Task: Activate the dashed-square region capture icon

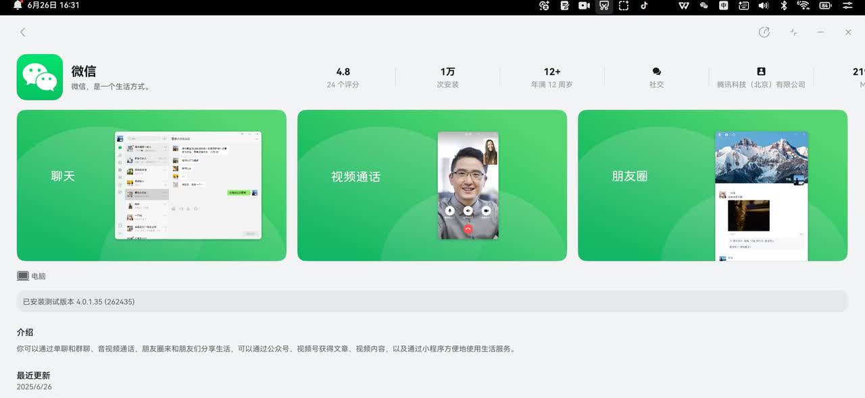Action: coord(624,5)
